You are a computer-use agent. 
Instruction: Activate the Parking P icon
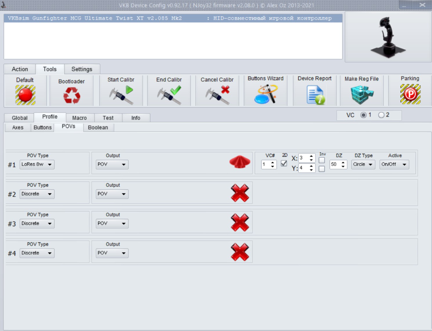tap(410, 94)
